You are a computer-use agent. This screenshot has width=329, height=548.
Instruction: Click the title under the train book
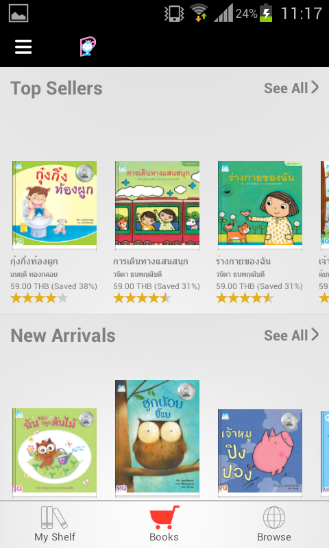point(151,262)
